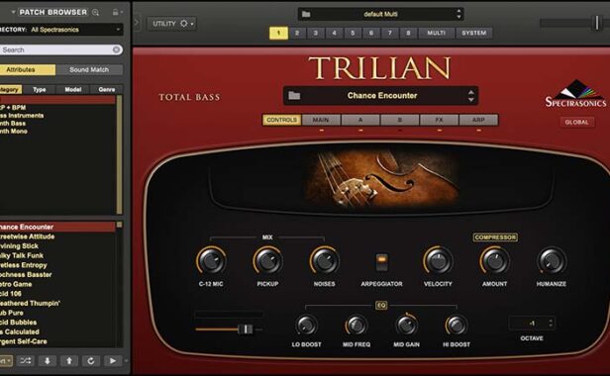Click the HUMANIZE knob
The image size is (610, 376).
(x=552, y=260)
